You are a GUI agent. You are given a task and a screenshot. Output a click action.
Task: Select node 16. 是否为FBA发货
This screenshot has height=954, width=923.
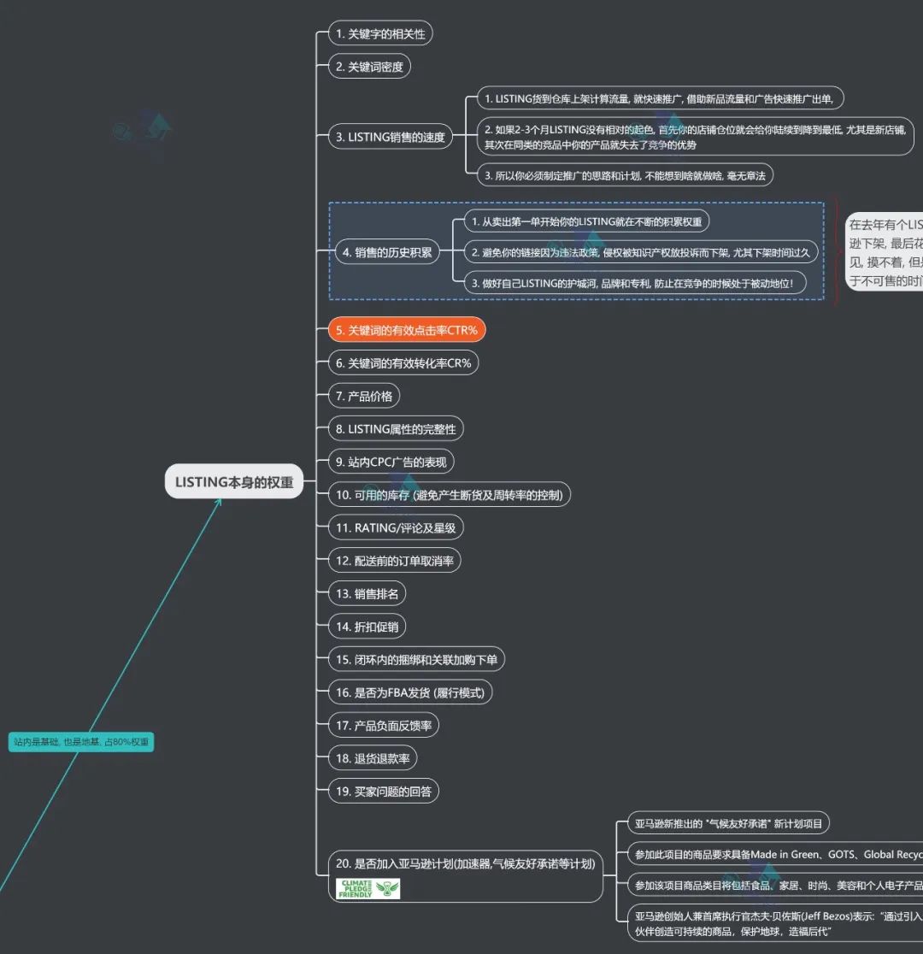click(410, 692)
